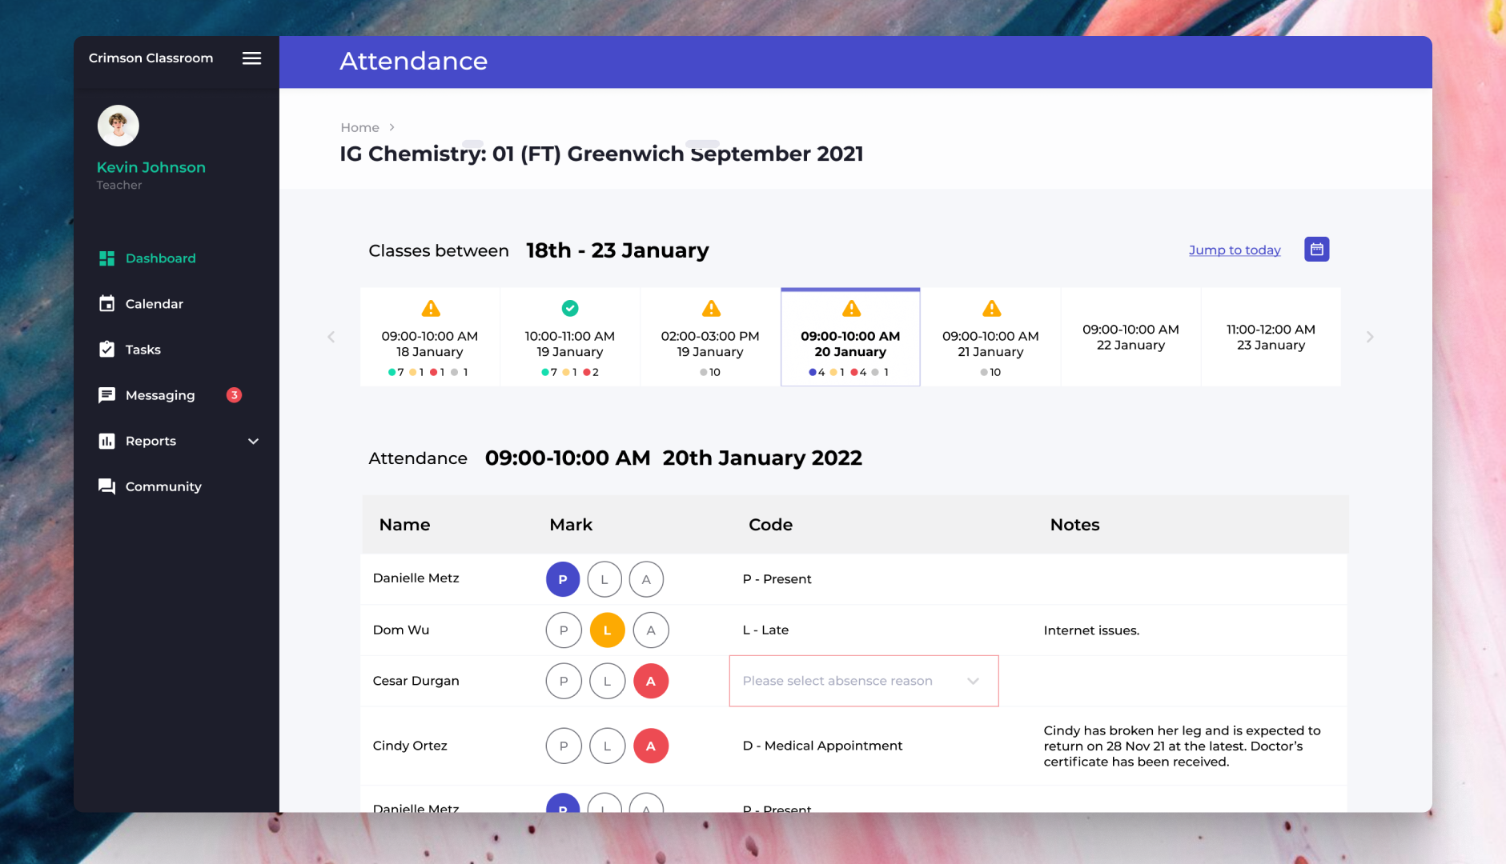Expand the Reports submenu chevron

pos(253,441)
